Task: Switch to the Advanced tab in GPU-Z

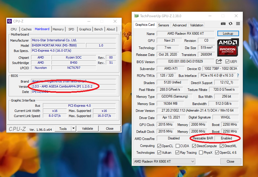Action: tap(179, 25)
